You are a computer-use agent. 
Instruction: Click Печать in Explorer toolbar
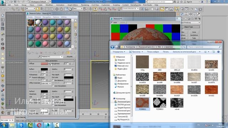(x=166, y=52)
